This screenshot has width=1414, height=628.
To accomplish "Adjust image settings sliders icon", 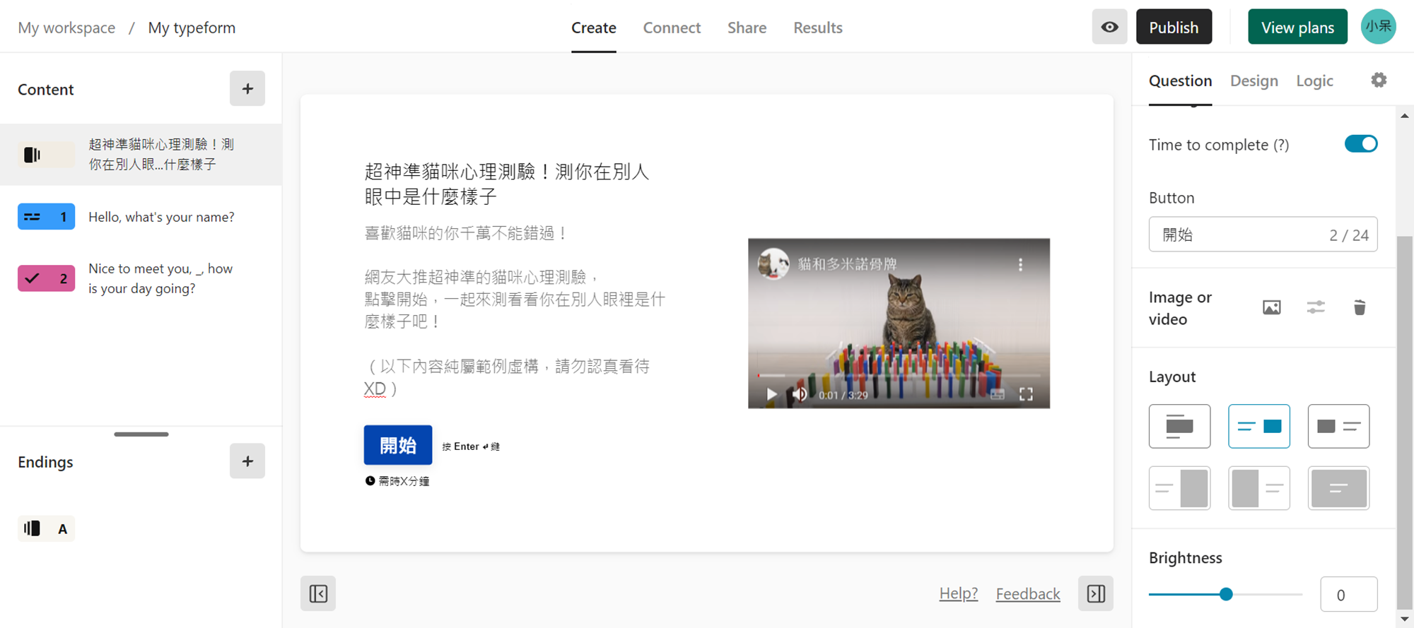I will click(x=1316, y=307).
